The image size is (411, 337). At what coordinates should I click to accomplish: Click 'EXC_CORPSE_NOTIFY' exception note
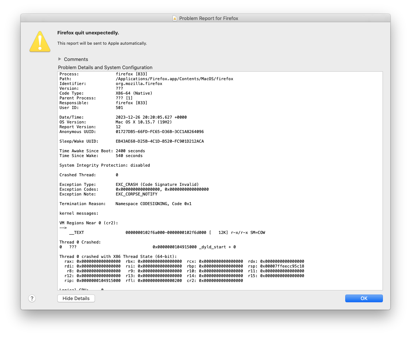point(136,194)
